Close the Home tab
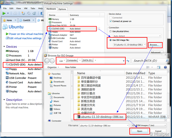 click(15, 20)
